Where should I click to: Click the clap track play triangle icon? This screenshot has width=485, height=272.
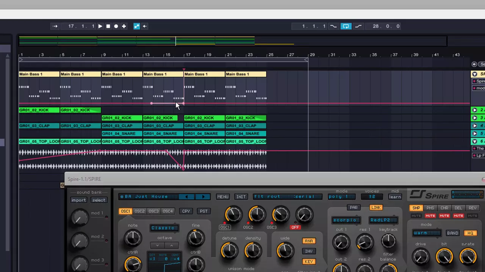coord(474,125)
